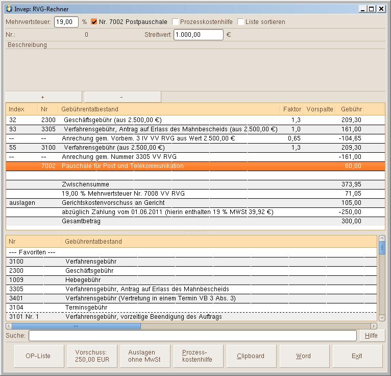Image resolution: width=391 pixels, height=376 pixels.
Task: Select 3100 Verfahrensgebühr in favorites list
Action: [x=191, y=262]
